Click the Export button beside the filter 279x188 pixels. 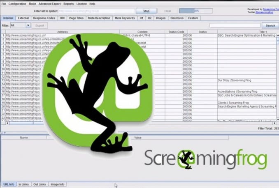click(x=40, y=25)
